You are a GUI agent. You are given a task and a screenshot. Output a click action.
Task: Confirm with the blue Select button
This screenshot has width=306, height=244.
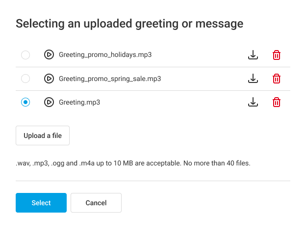tap(41, 203)
